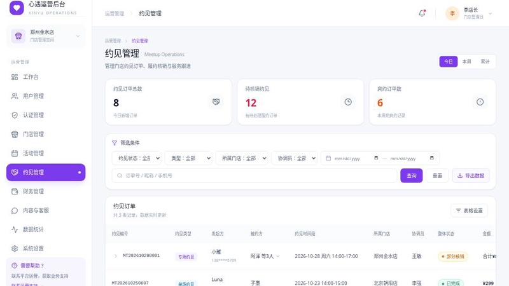This screenshot has height=286, width=509.
Task: Expand the 阿泽 等3人 invitee list
Action: (x=278, y=256)
